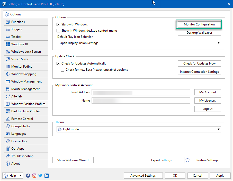This screenshot has width=233, height=181.
Task: Click the Name input field
Action: pos(141,101)
